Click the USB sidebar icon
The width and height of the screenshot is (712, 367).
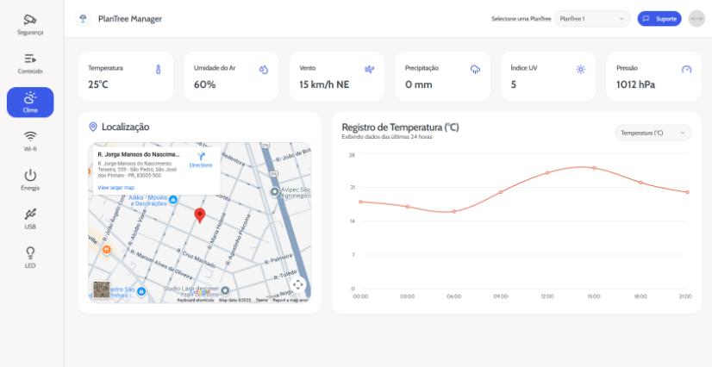click(30, 218)
